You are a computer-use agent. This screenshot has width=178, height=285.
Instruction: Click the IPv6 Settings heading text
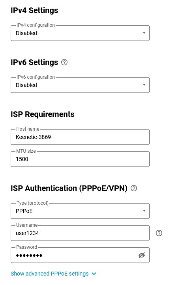pyautogui.click(x=34, y=62)
